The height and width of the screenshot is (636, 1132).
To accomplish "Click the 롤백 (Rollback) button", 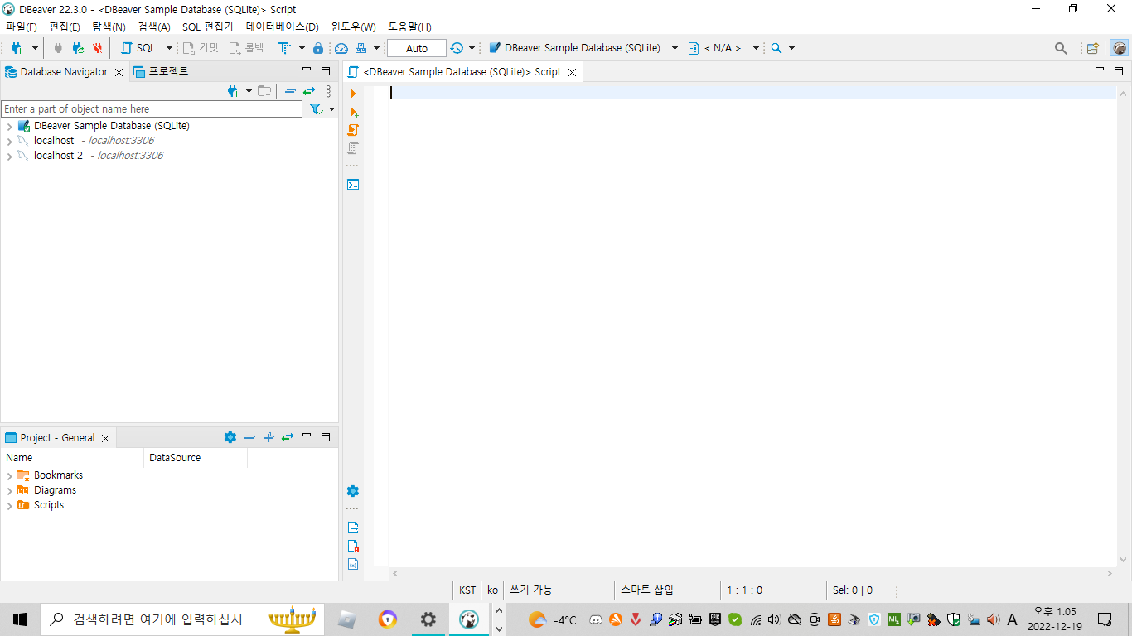I will point(246,48).
